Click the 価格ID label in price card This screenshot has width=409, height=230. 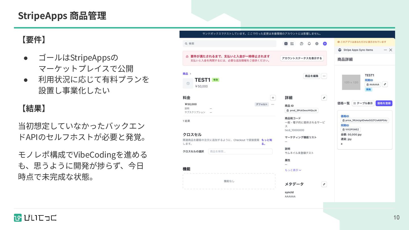[345, 116]
